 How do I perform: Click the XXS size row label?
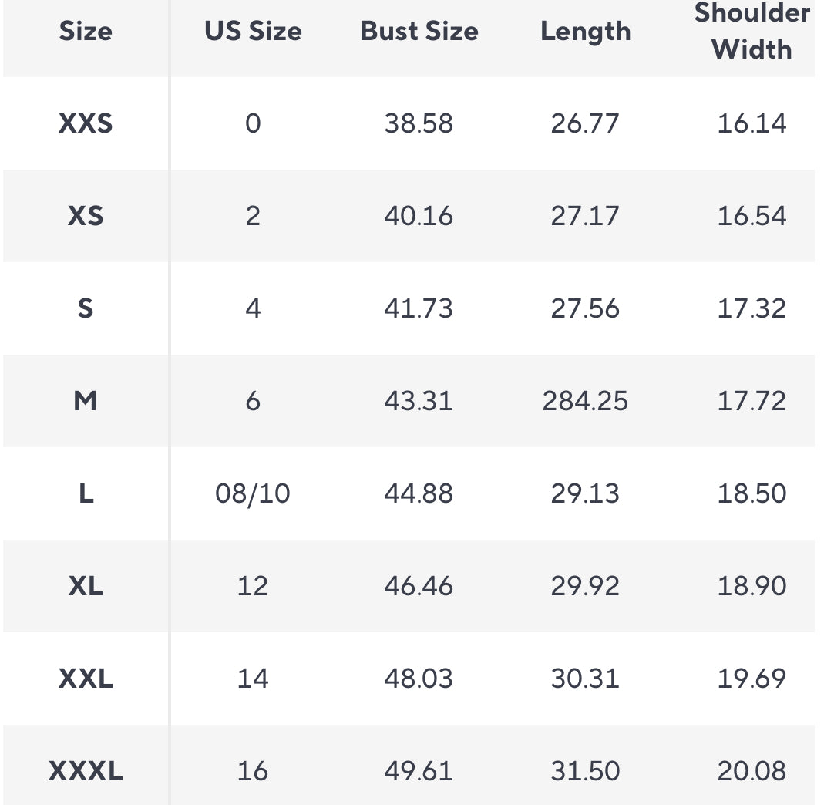[x=86, y=123]
